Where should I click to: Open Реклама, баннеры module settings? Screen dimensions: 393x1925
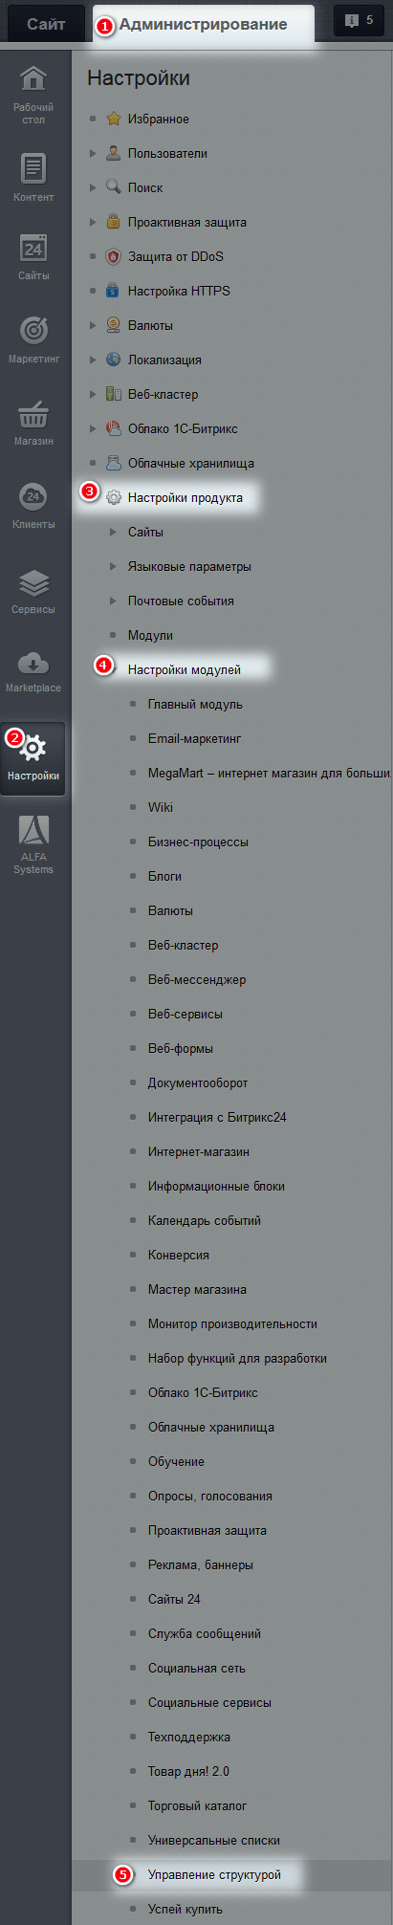(201, 1564)
